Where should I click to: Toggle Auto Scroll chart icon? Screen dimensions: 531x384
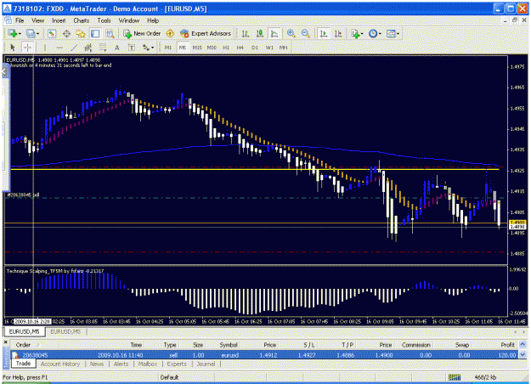pyautogui.click(x=324, y=33)
